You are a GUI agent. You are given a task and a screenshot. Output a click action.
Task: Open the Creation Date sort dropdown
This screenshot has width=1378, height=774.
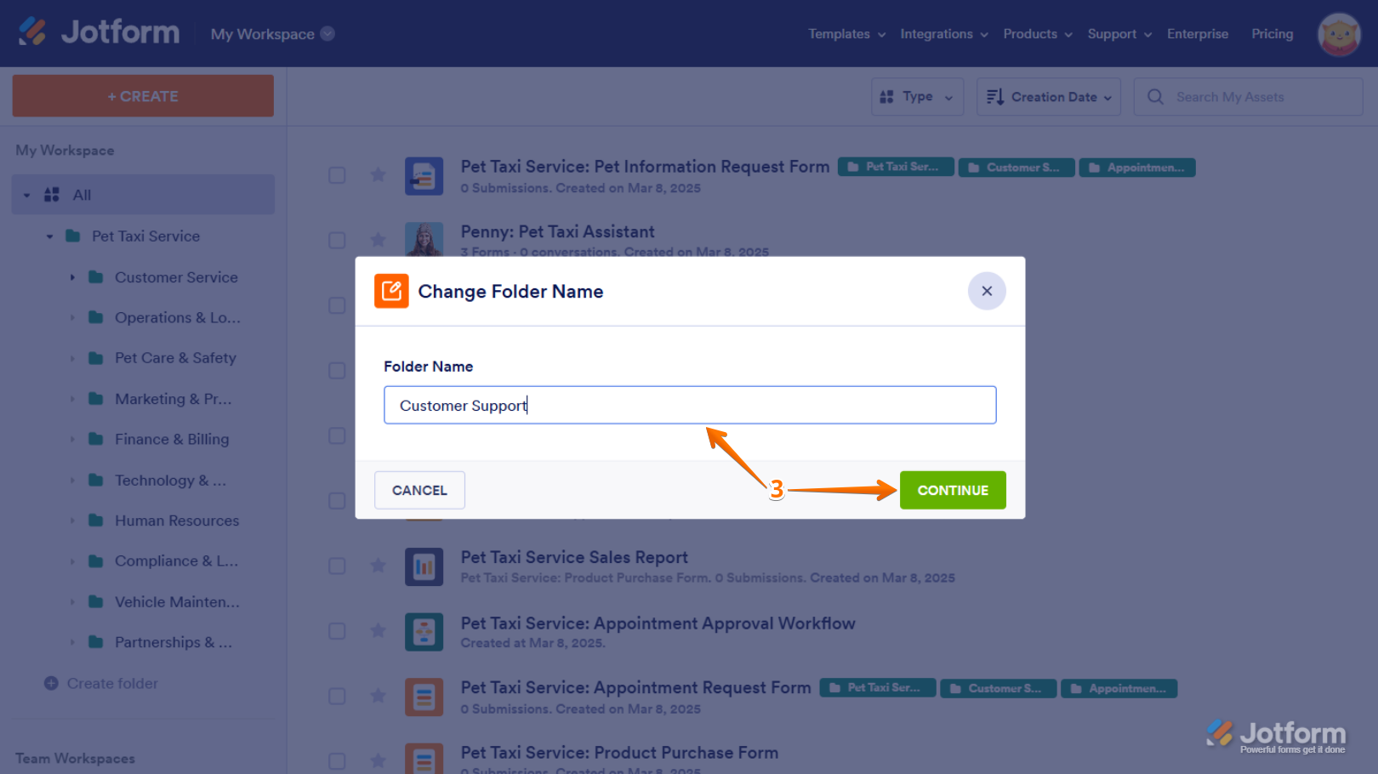1048,97
